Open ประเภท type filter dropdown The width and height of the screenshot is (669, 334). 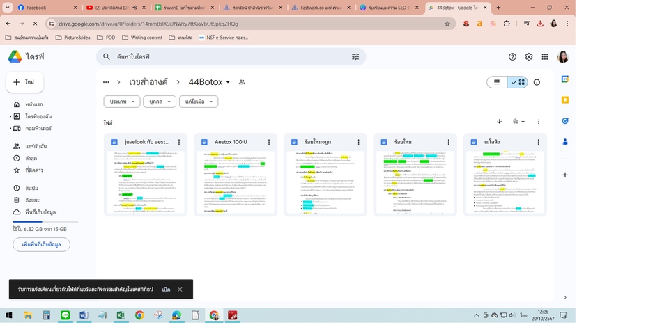point(122,102)
